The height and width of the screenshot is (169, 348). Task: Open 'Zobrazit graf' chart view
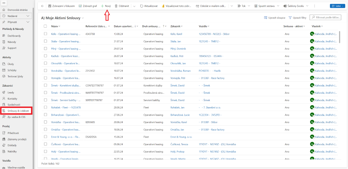tap(88, 6)
